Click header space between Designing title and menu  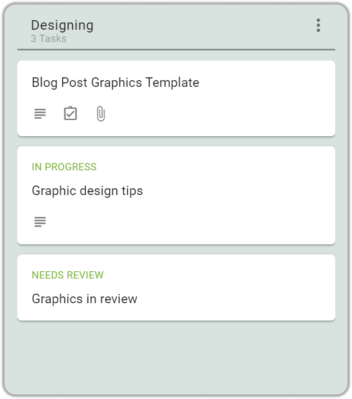(203, 25)
